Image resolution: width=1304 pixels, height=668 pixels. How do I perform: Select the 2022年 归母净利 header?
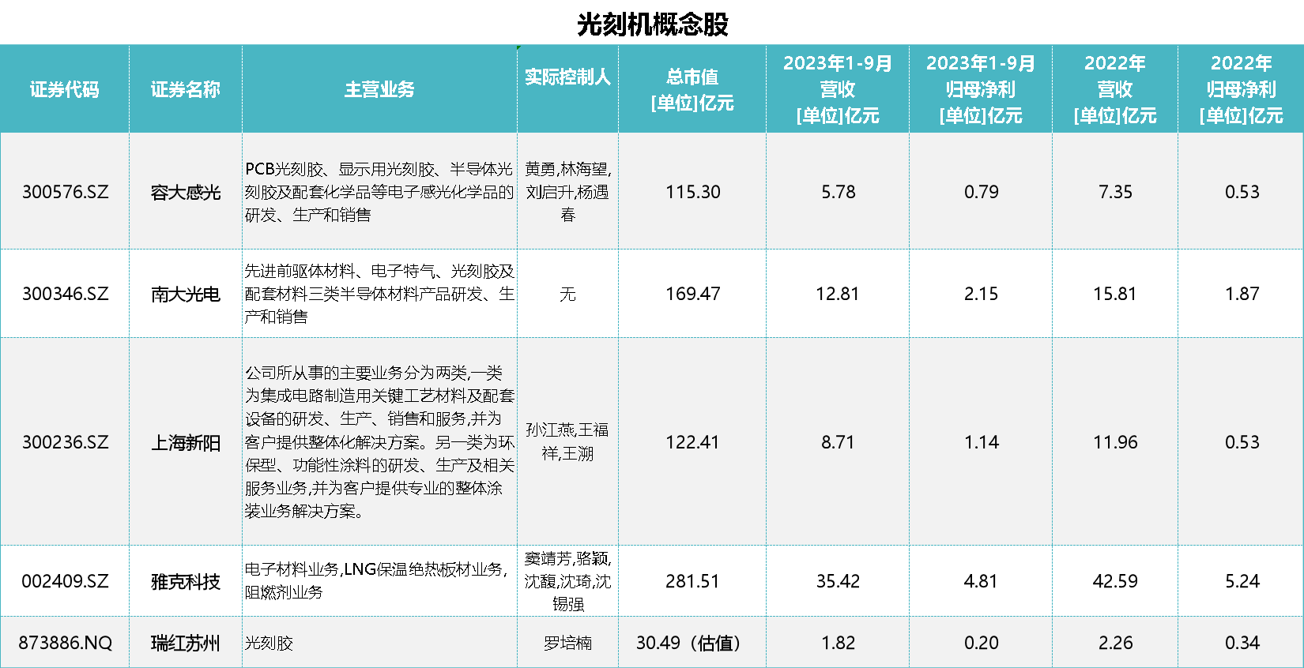[x=1242, y=89]
